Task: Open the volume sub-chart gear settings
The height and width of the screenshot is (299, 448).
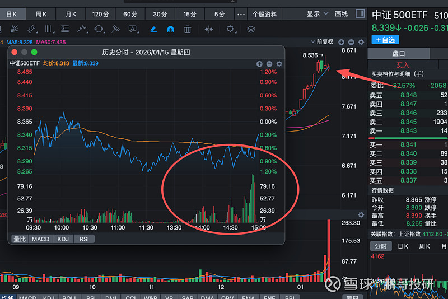Action: (361, 214)
